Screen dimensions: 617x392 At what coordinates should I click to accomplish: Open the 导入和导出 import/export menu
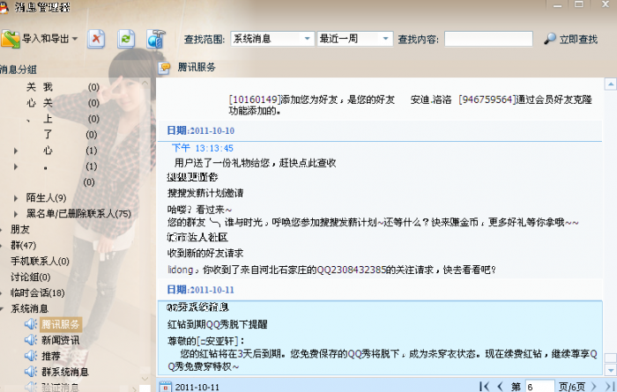point(40,39)
